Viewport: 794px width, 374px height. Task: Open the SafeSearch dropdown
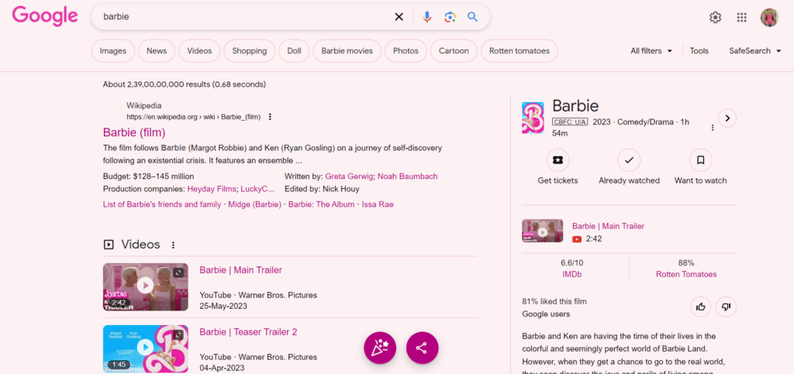(x=755, y=51)
